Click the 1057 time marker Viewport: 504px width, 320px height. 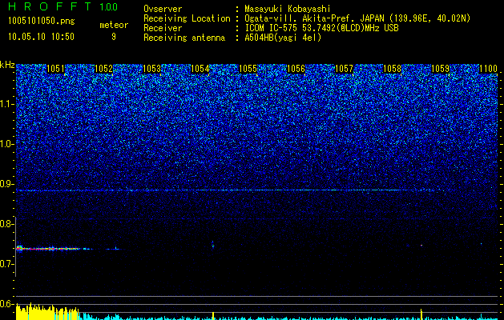(344, 69)
